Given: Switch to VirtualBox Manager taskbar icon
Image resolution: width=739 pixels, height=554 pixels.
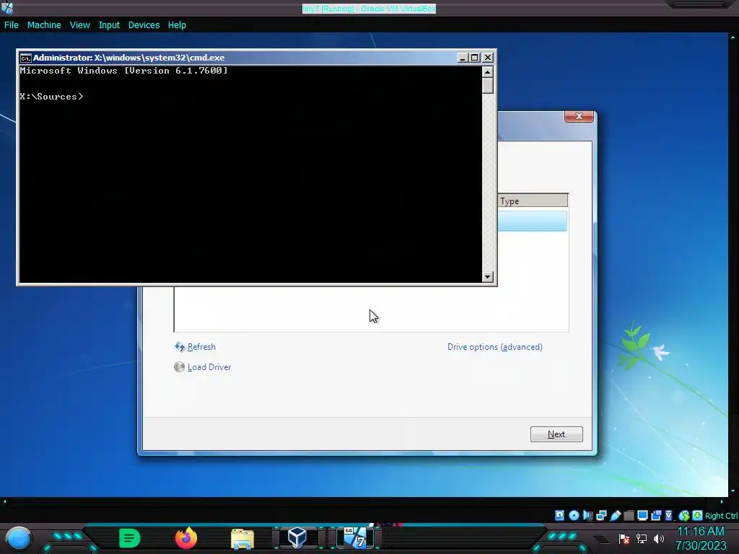Looking at the screenshot, I should [297, 537].
